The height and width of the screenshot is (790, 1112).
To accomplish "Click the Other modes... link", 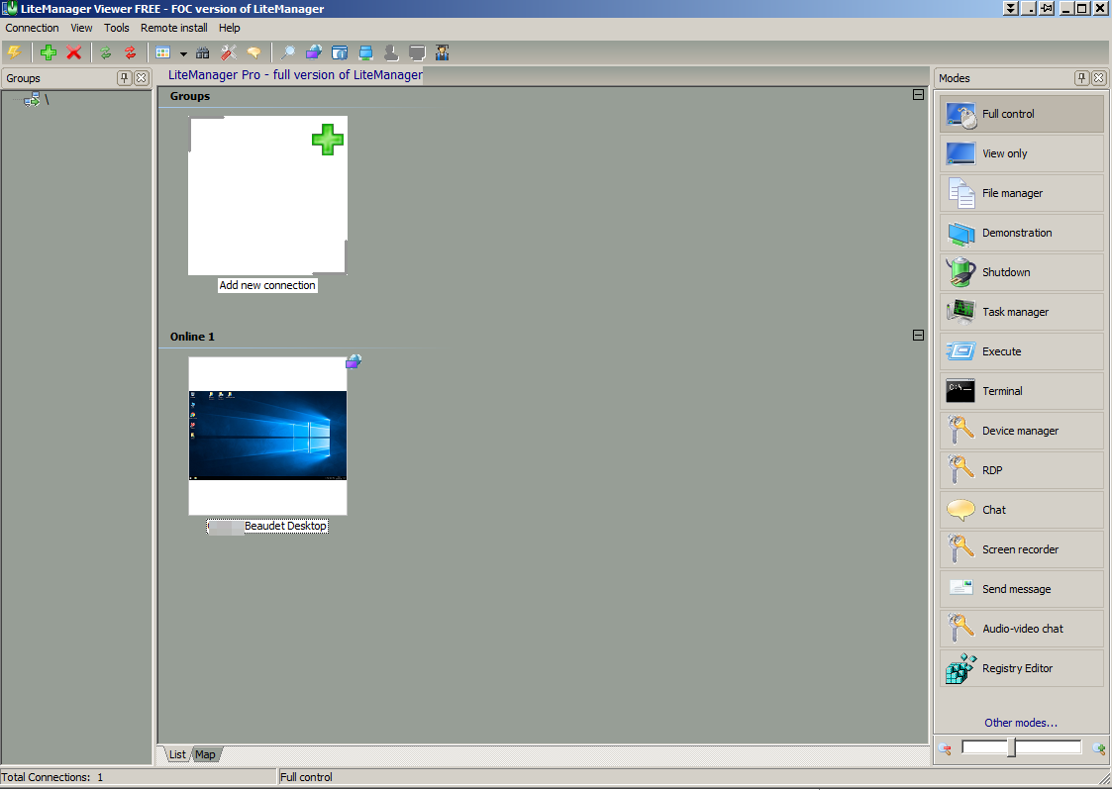I will coord(1020,723).
